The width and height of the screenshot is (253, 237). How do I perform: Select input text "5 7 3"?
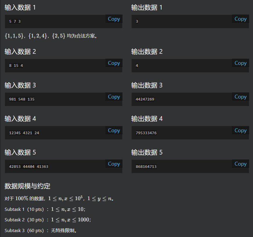(x=15, y=21)
